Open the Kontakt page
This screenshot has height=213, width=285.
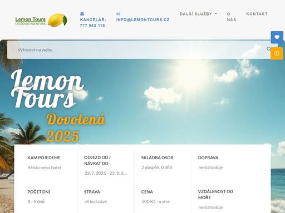coord(257,14)
